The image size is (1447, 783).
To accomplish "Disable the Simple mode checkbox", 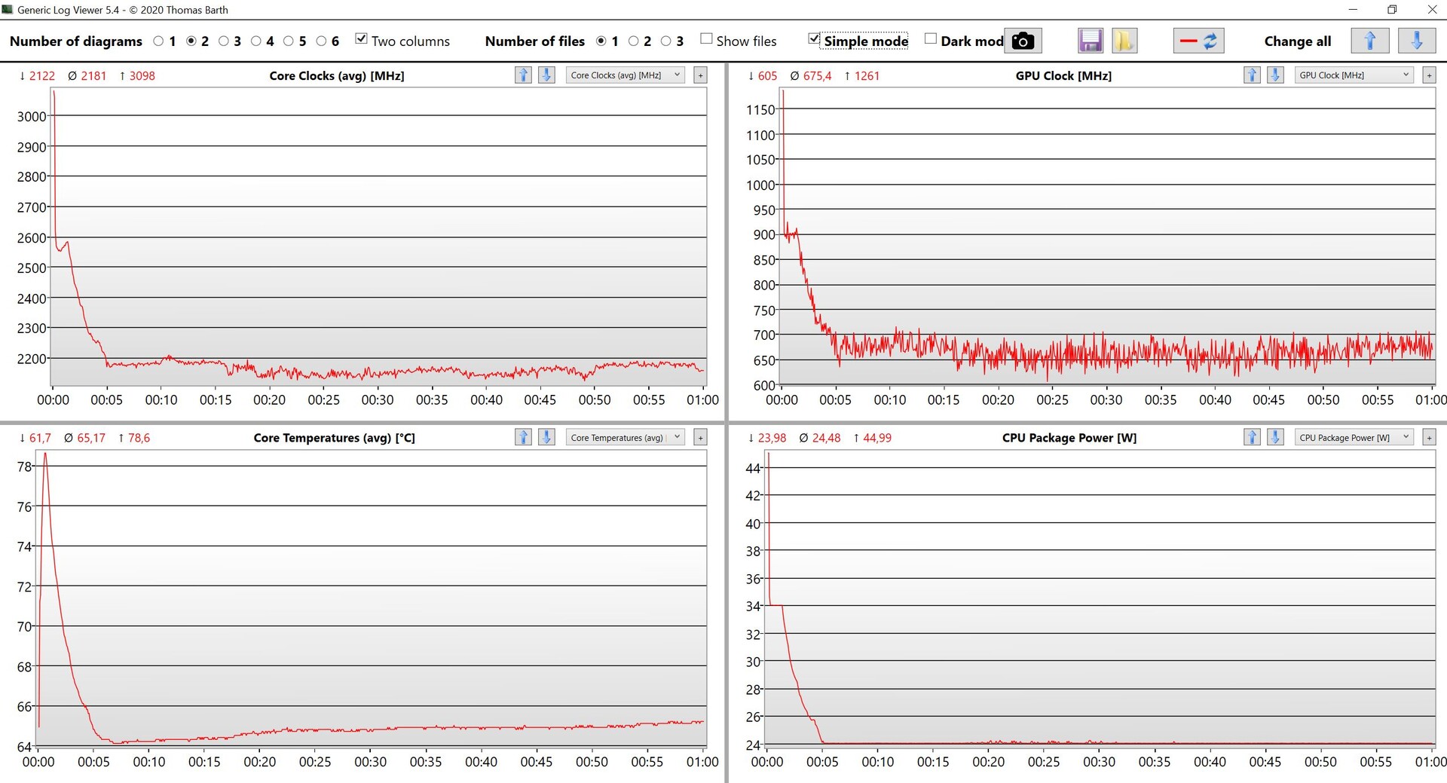I will [x=814, y=39].
